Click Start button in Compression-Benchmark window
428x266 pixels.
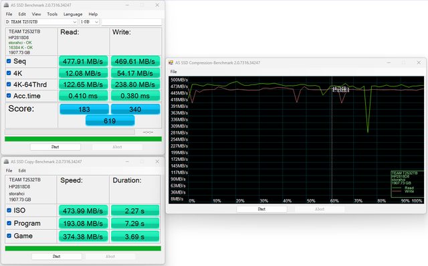pyautogui.click(x=261, y=209)
